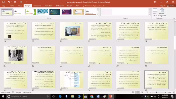The width and height of the screenshot is (176, 99).
Task: Select the dark teal Ion theme
Action: [55, 12]
